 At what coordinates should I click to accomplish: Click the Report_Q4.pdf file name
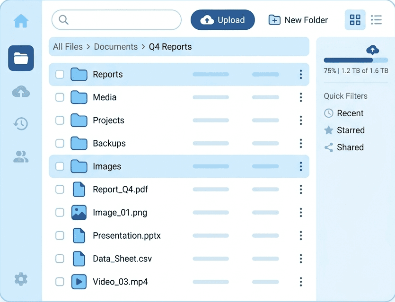pos(121,190)
